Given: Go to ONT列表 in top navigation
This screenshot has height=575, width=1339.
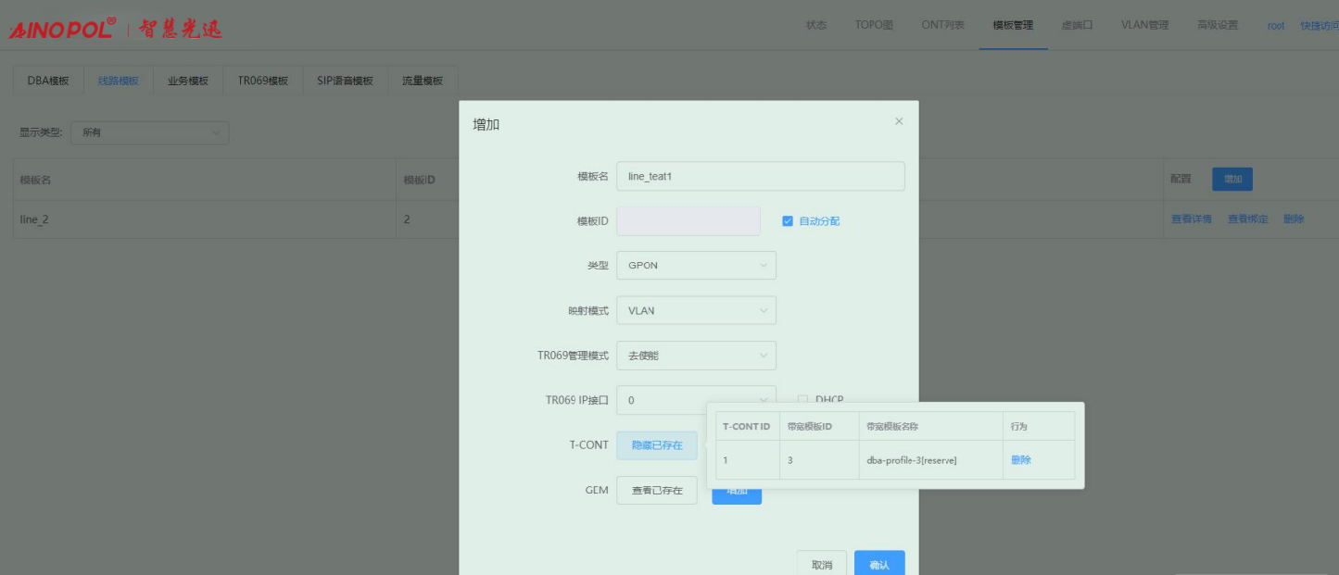Looking at the screenshot, I should (x=942, y=25).
